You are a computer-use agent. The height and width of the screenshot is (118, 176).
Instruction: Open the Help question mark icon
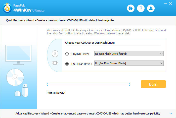click(141, 8)
